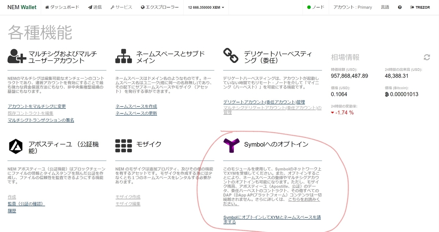Open アカウントをマルチシグに変更 link
Image resolution: width=439 pixels, height=232 pixels.
coord(37,106)
